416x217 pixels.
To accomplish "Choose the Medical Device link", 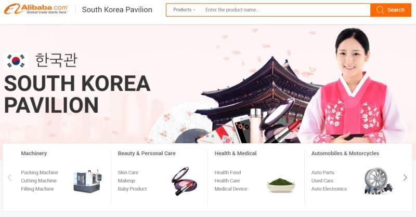I will tap(231, 189).
